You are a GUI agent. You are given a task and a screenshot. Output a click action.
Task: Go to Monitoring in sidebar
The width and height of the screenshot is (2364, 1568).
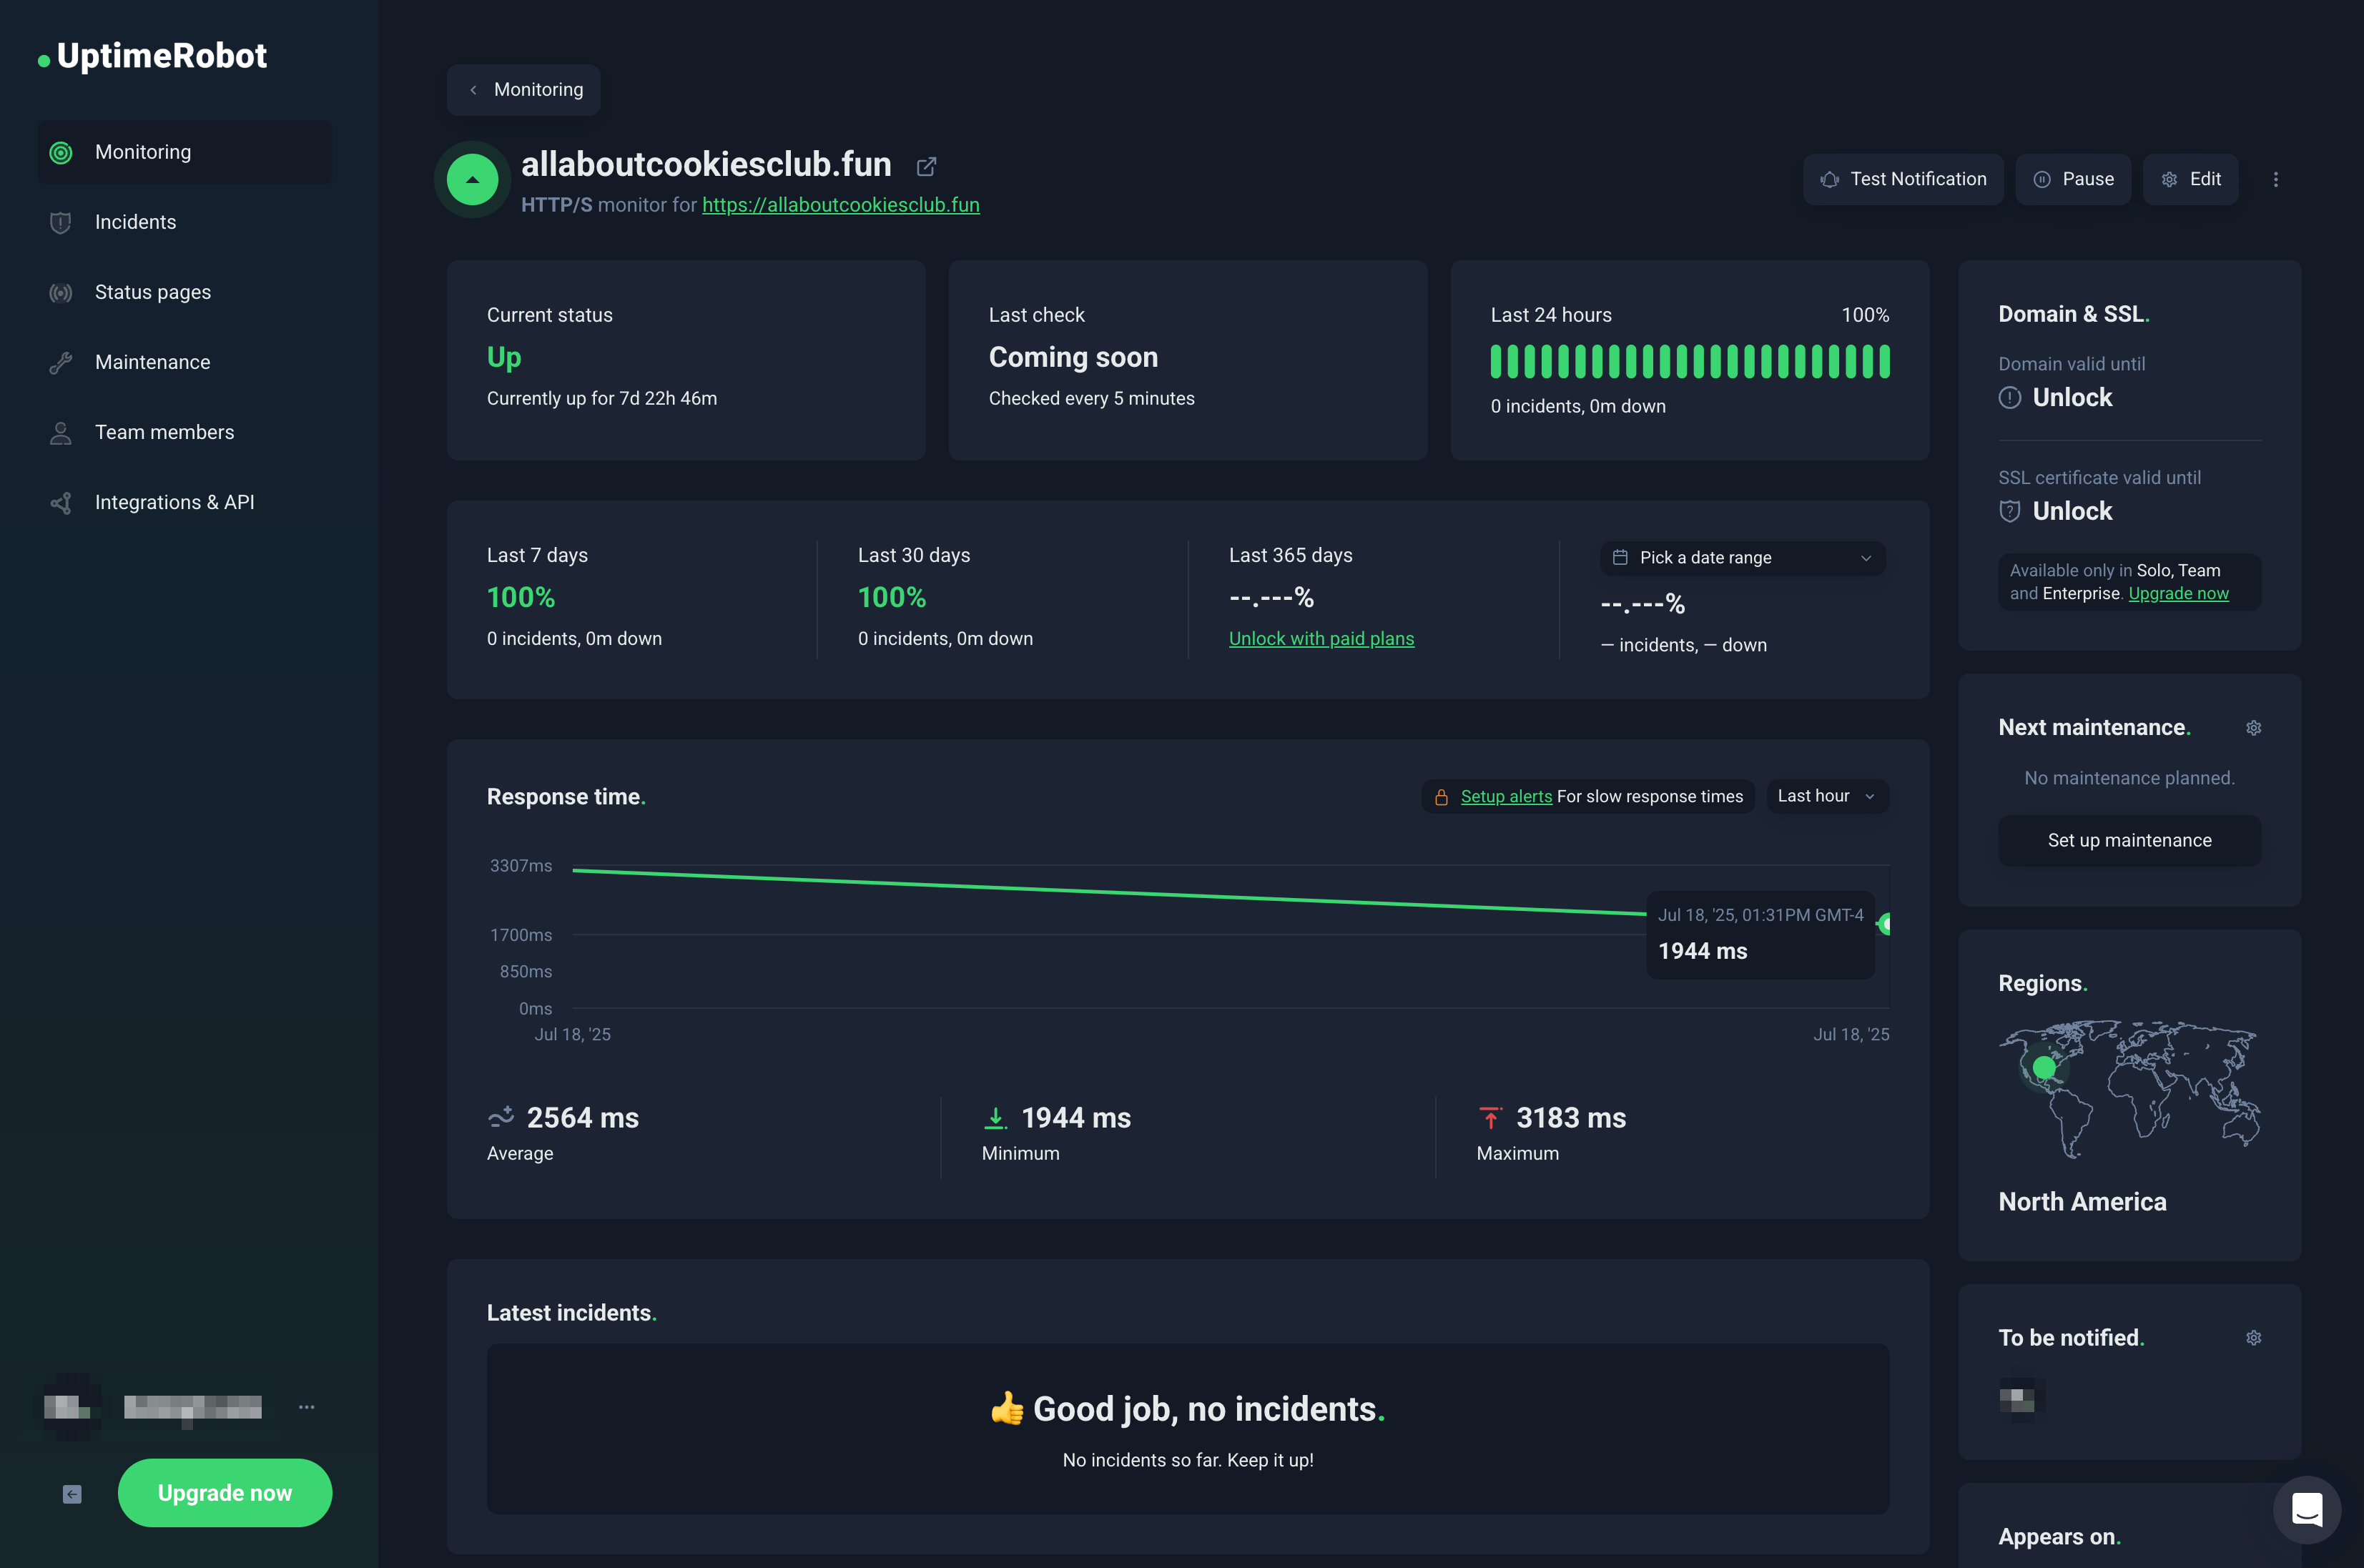(184, 152)
